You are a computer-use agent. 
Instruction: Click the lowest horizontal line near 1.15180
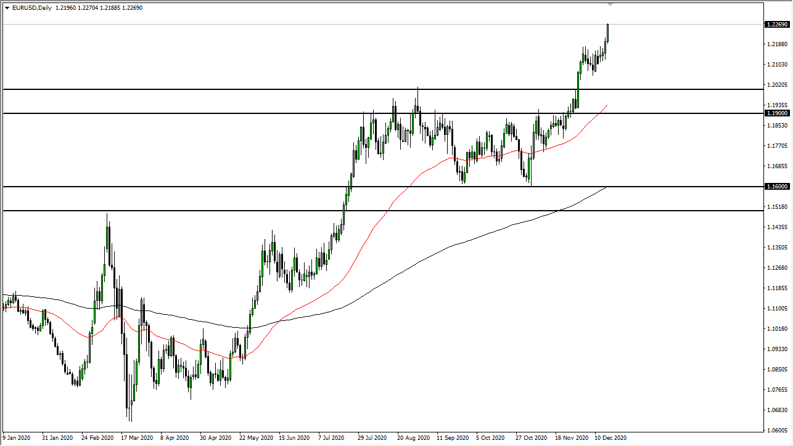[185, 211]
